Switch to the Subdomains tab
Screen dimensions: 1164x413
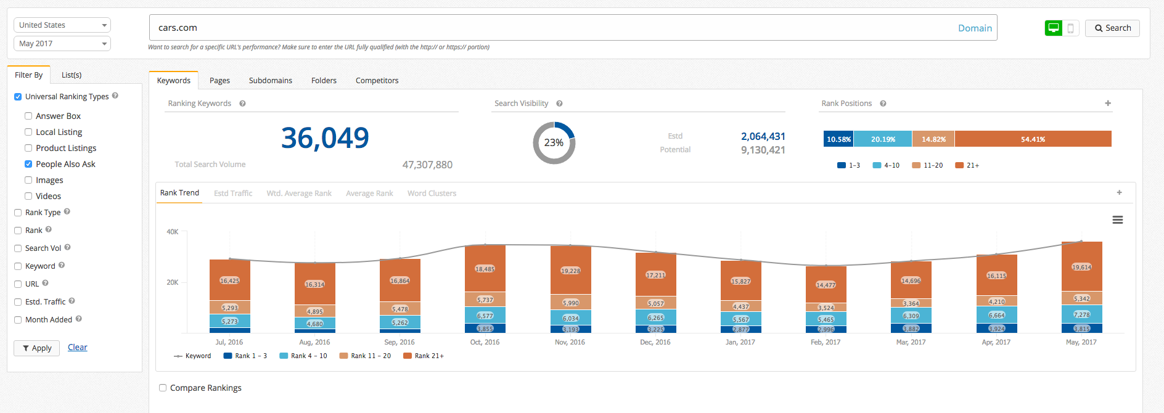click(271, 81)
